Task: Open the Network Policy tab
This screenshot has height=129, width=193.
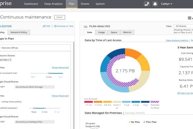Action: click(19, 32)
